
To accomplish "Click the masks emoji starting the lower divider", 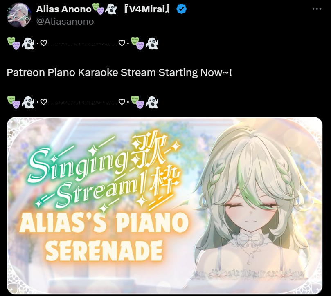I will pos(14,102).
